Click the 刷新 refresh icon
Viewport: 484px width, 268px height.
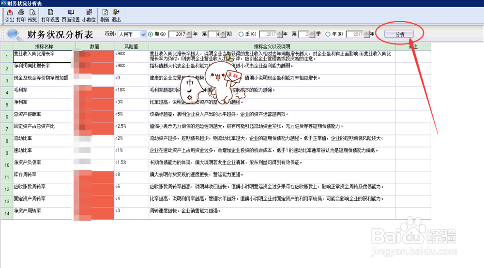point(105,15)
